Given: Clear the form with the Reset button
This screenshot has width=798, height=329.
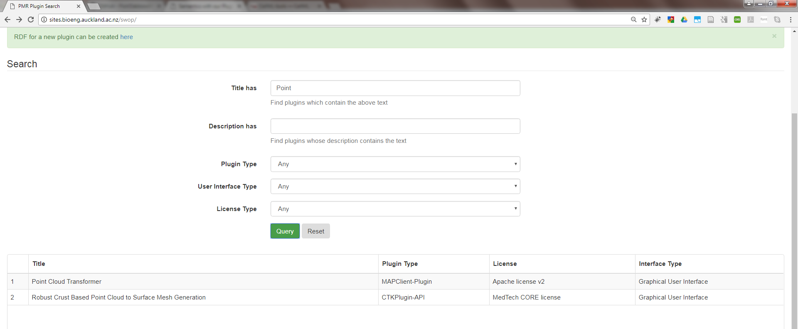Looking at the screenshot, I should click(316, 231).
